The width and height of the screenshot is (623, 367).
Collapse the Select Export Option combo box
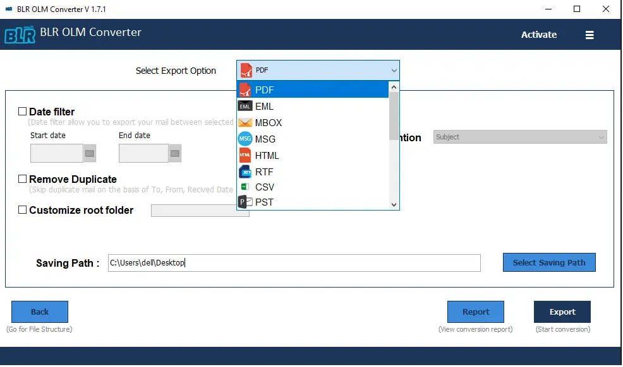[x=318, y=70]
